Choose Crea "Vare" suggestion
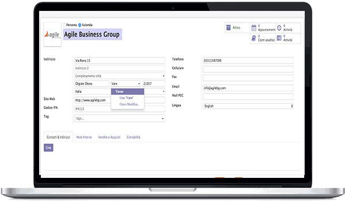 coord(126,98)
